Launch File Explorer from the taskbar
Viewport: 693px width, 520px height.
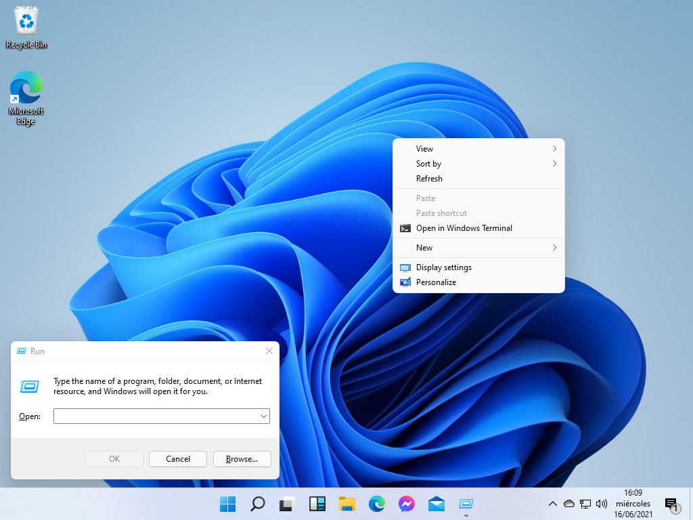click(x=347, y=504)
